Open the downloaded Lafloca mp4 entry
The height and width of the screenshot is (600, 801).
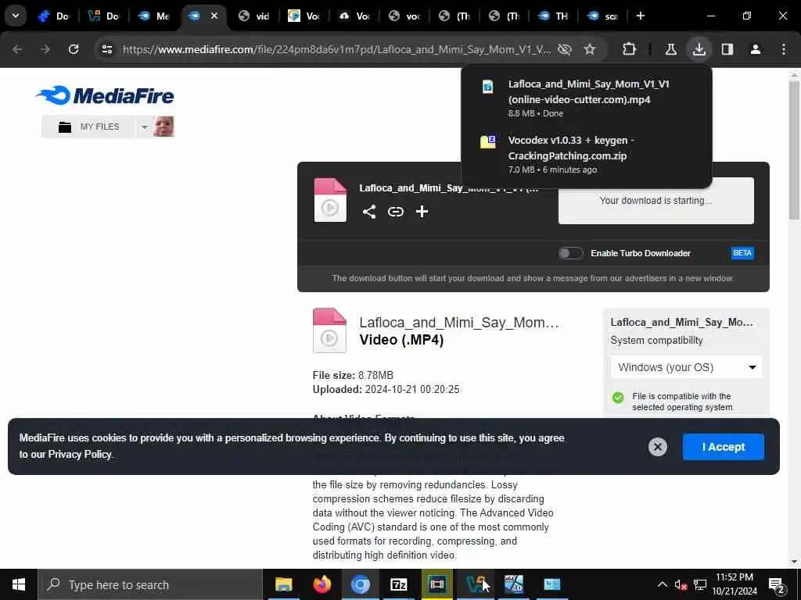click(587, 98)
